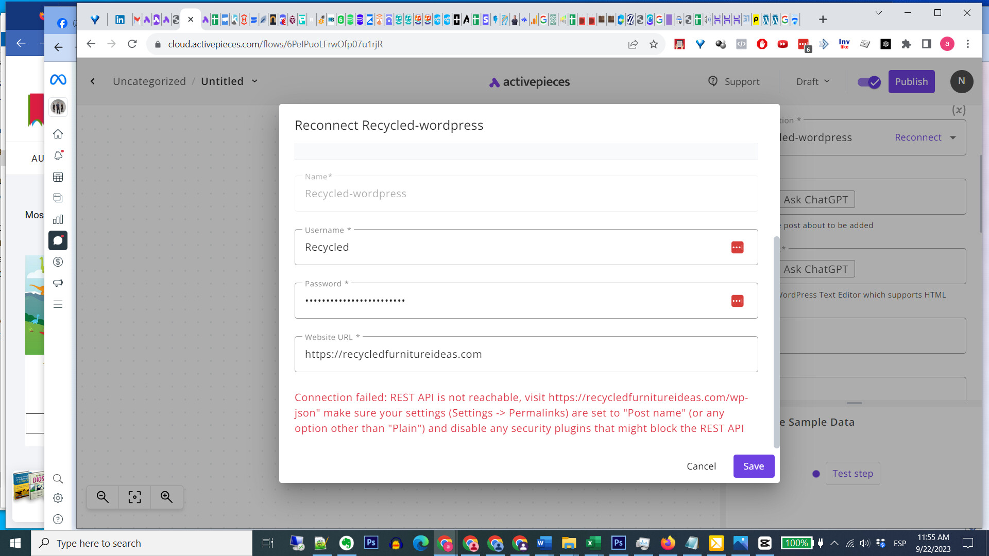Bookmark this page with the star icon

654,44
